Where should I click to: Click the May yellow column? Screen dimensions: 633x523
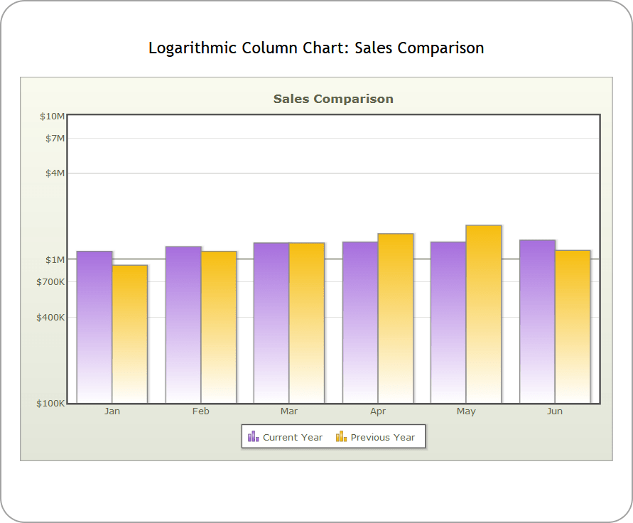(484, 313)
